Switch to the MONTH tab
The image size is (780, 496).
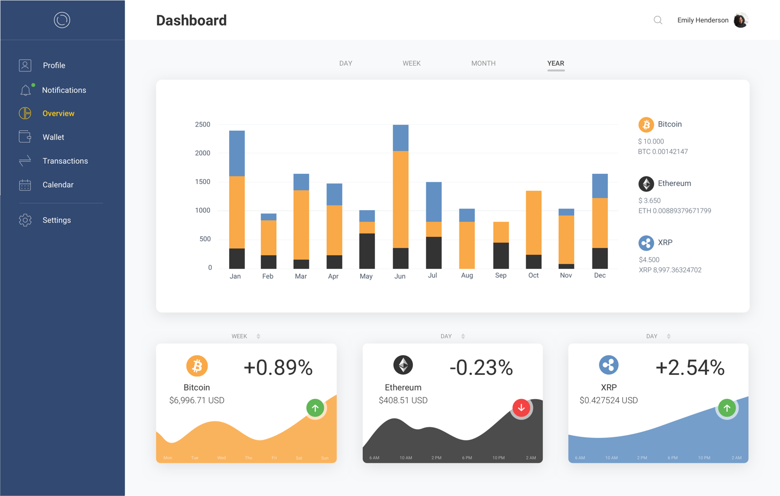(x=483, y=63)
